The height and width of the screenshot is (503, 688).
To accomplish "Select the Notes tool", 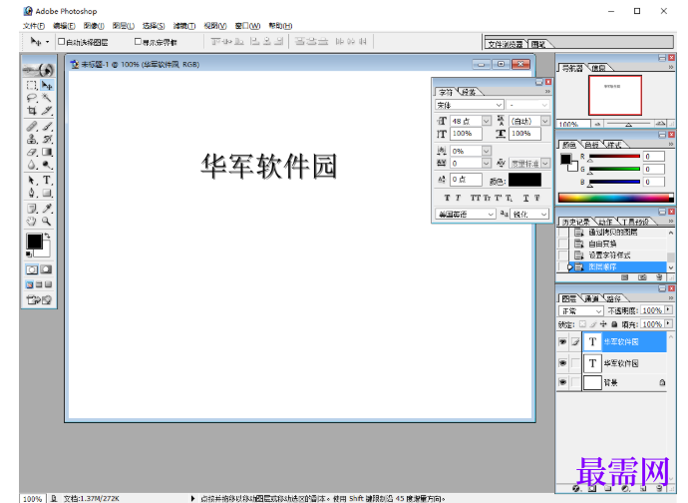I will tap(32, 209).
